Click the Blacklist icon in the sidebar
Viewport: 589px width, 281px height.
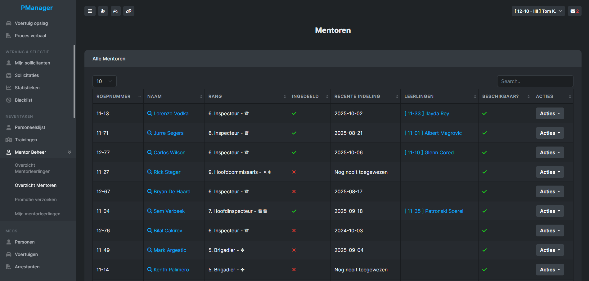point(8,100)
